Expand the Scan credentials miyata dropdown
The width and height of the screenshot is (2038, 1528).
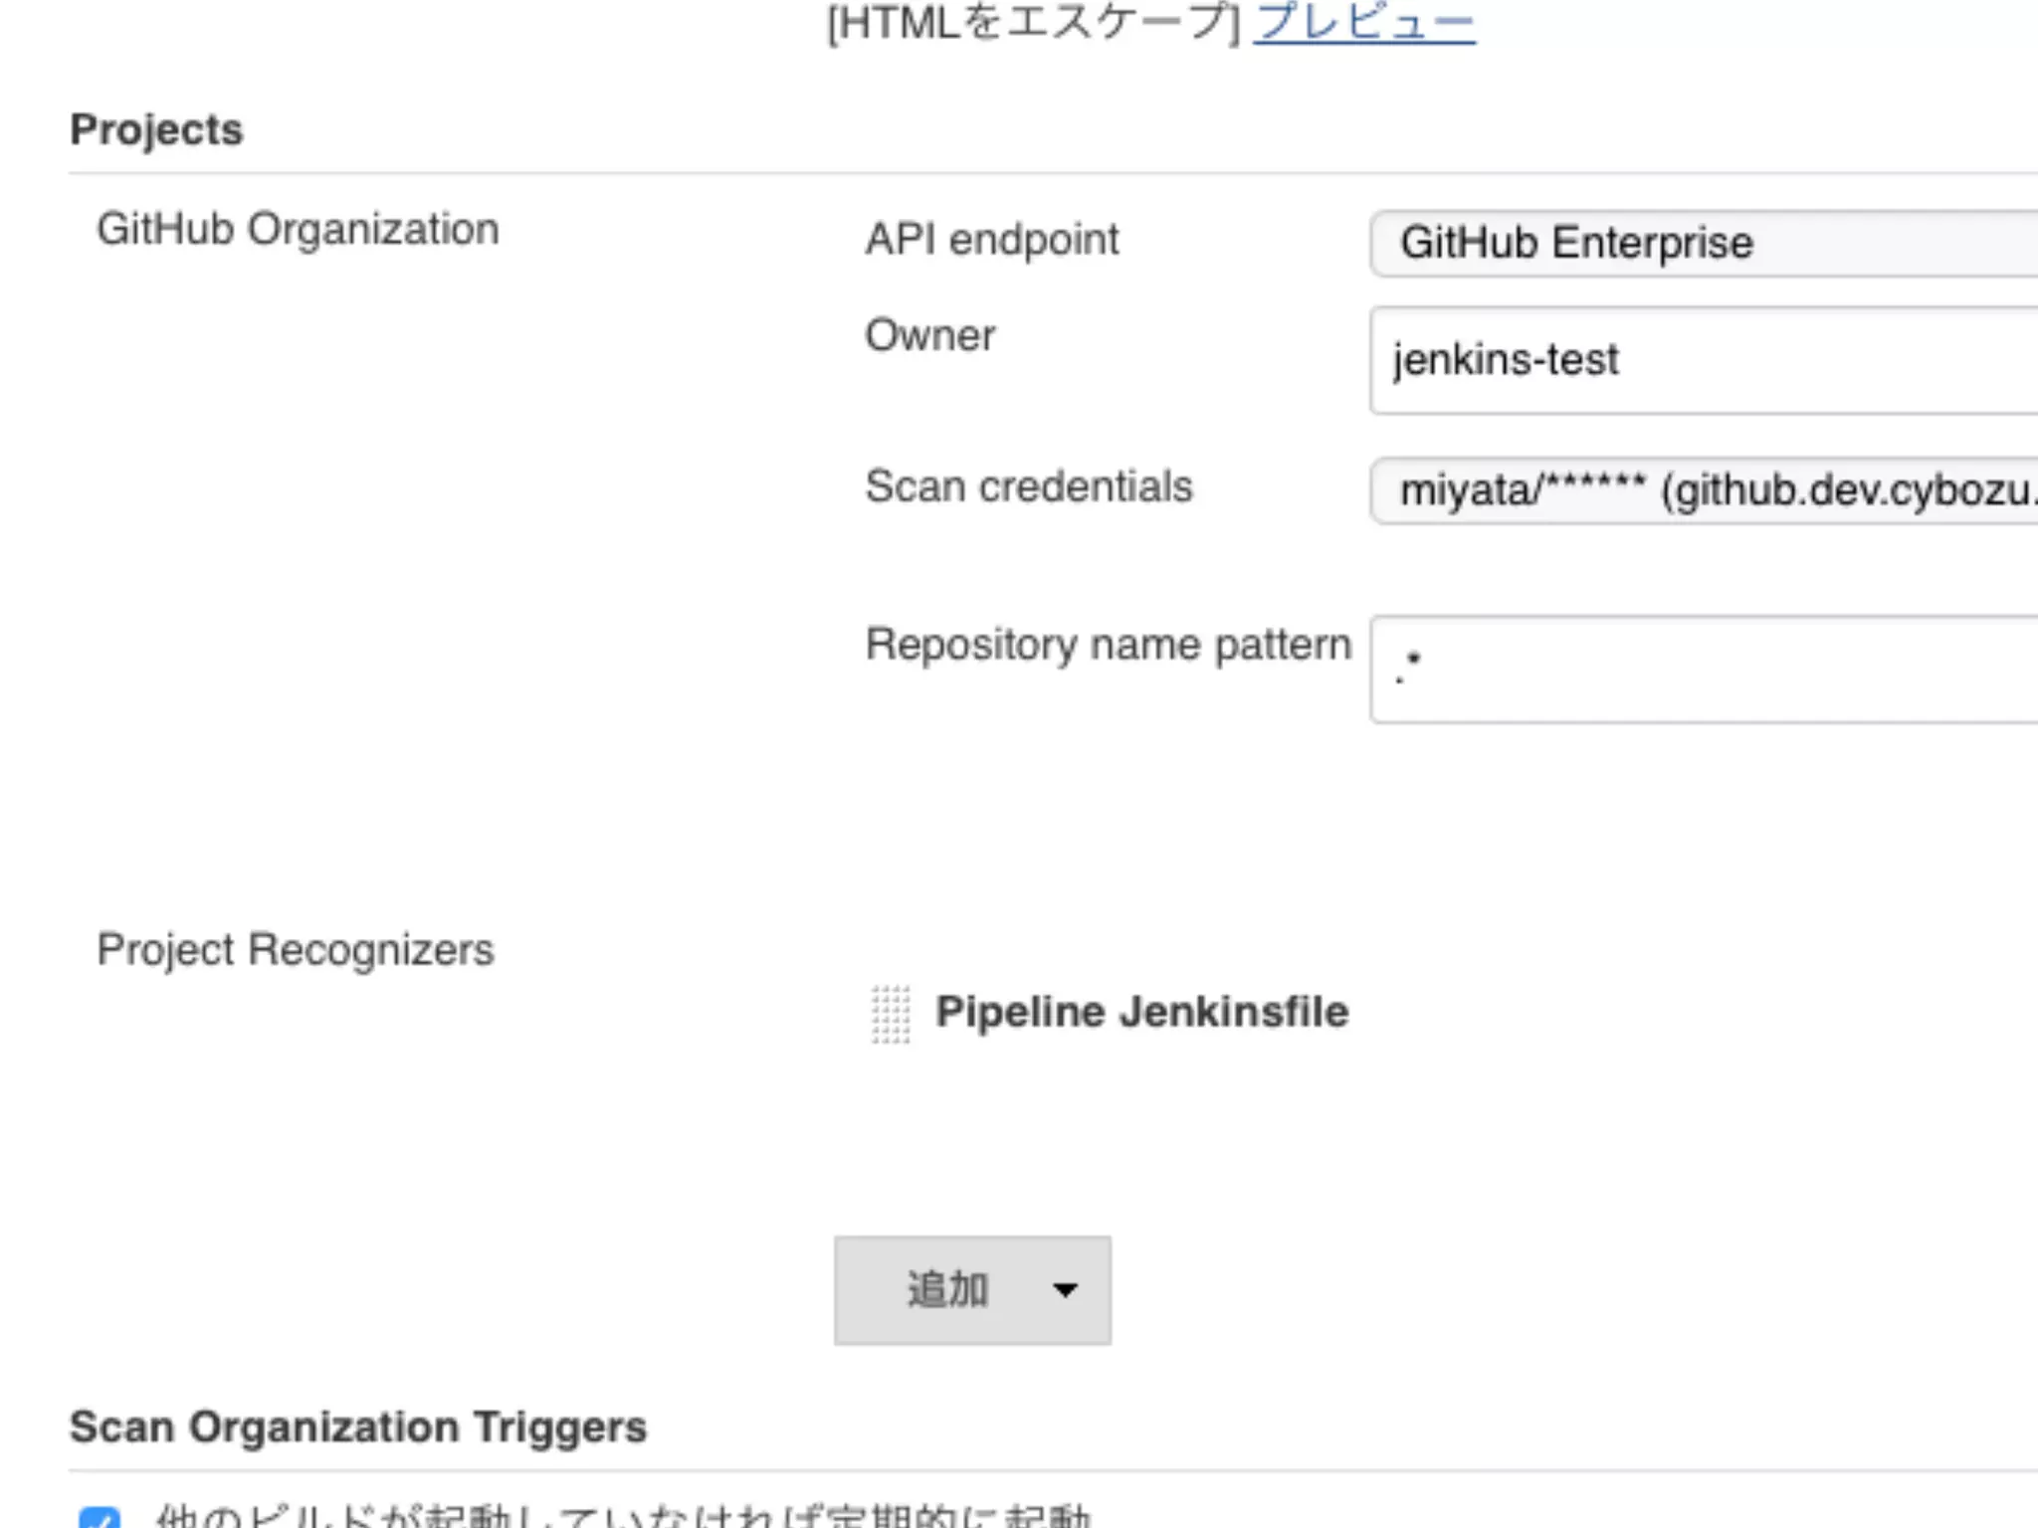point(1704,490)
